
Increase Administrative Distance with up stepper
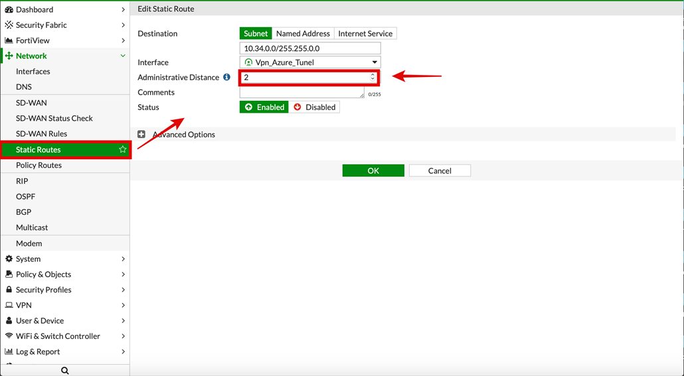(373, 74)
